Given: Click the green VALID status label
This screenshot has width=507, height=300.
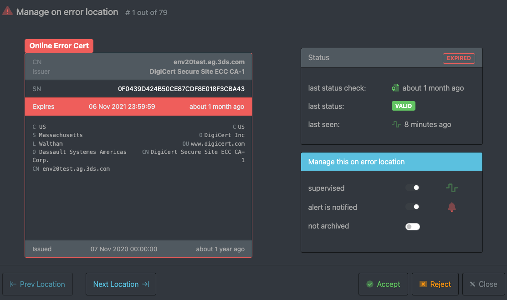Looking at the screenshot, I should coord(403,106).
